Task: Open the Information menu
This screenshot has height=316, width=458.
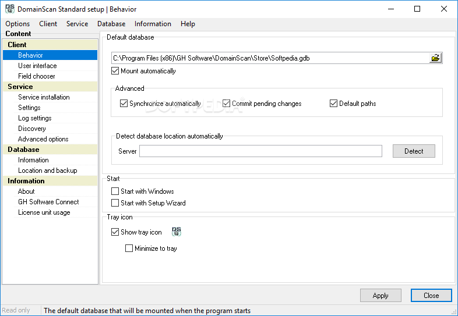Action: pyautogui.click(x=153, y=24)
